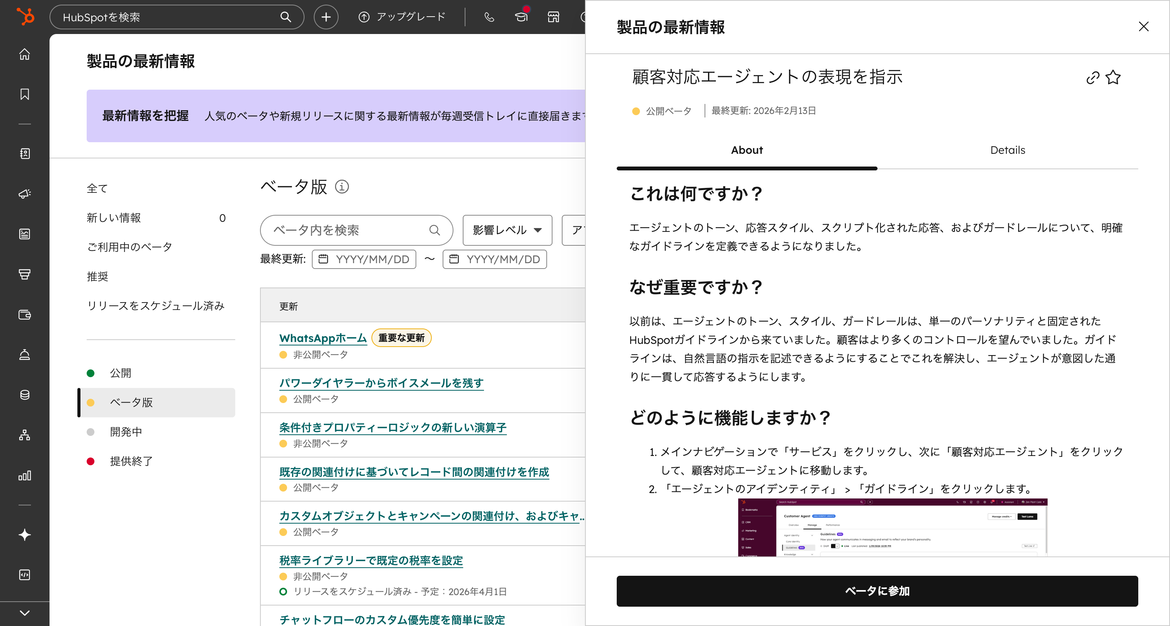This screenshot has width=1170, height=626.
Task: Open the Marketing megaphone sidebar icon
Action: coord(24,194)
